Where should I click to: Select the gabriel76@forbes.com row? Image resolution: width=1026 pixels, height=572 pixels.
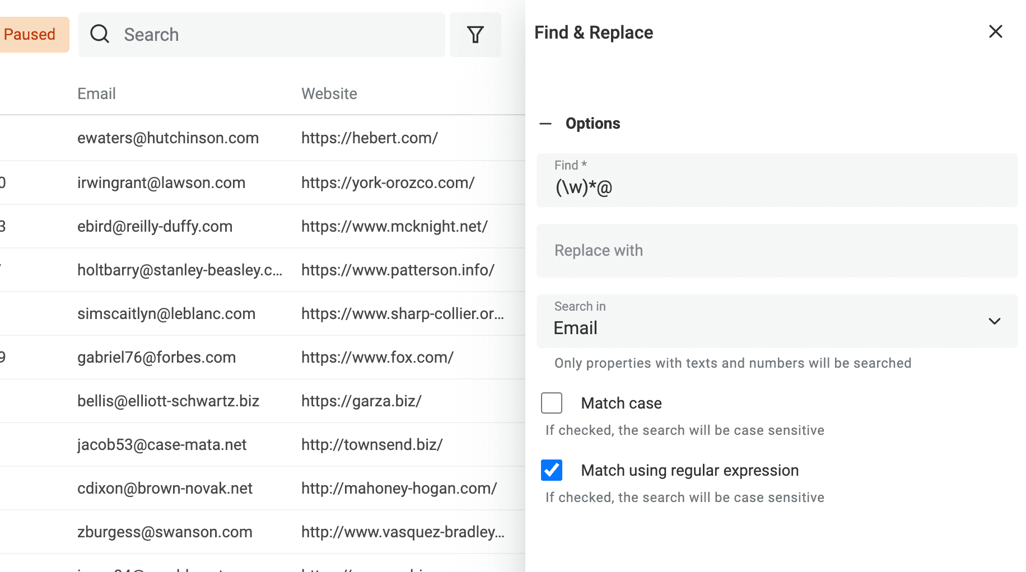point(156,357)
